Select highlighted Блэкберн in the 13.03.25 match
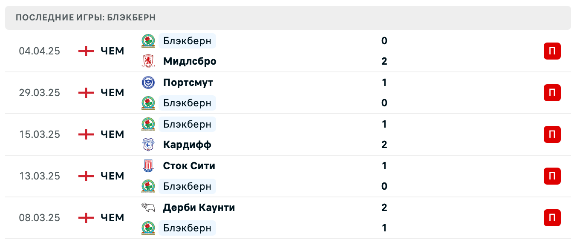 pyautogui.click(x=187, y=186)
